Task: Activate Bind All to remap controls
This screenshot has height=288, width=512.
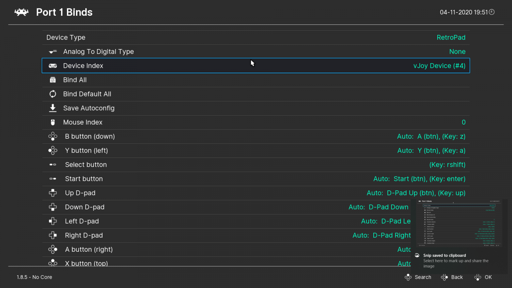Action: point(256,79)
